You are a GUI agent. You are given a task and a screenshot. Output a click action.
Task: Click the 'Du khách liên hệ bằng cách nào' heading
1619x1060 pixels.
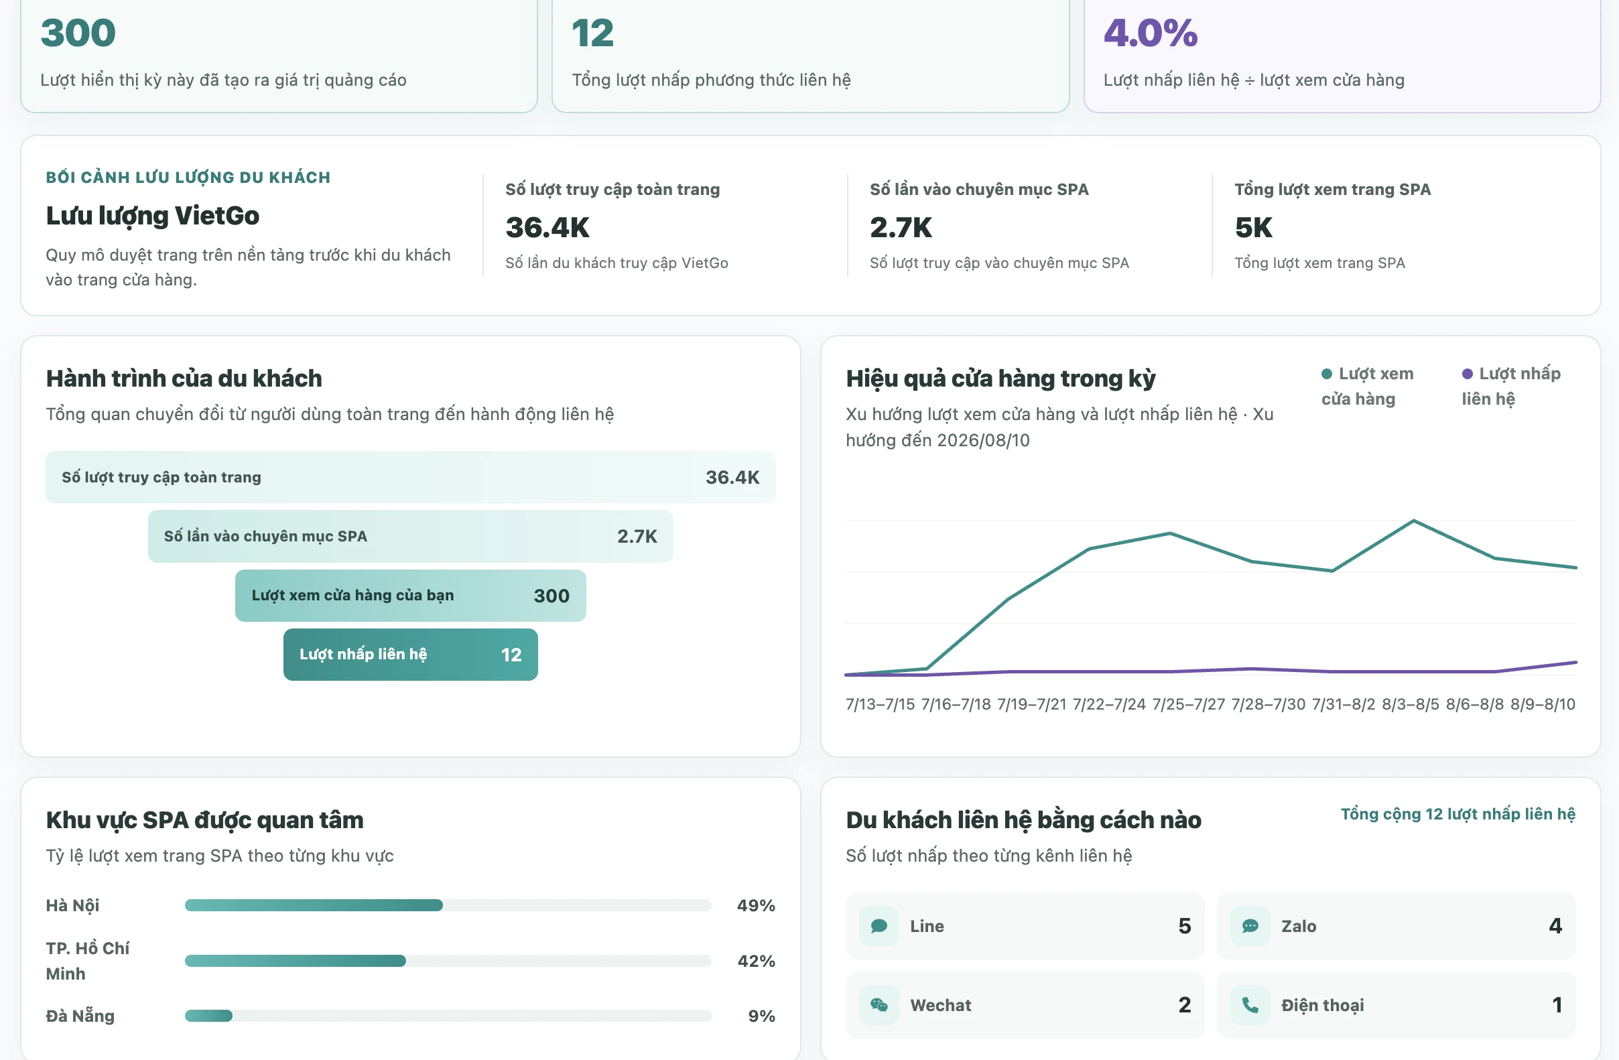1023,820
